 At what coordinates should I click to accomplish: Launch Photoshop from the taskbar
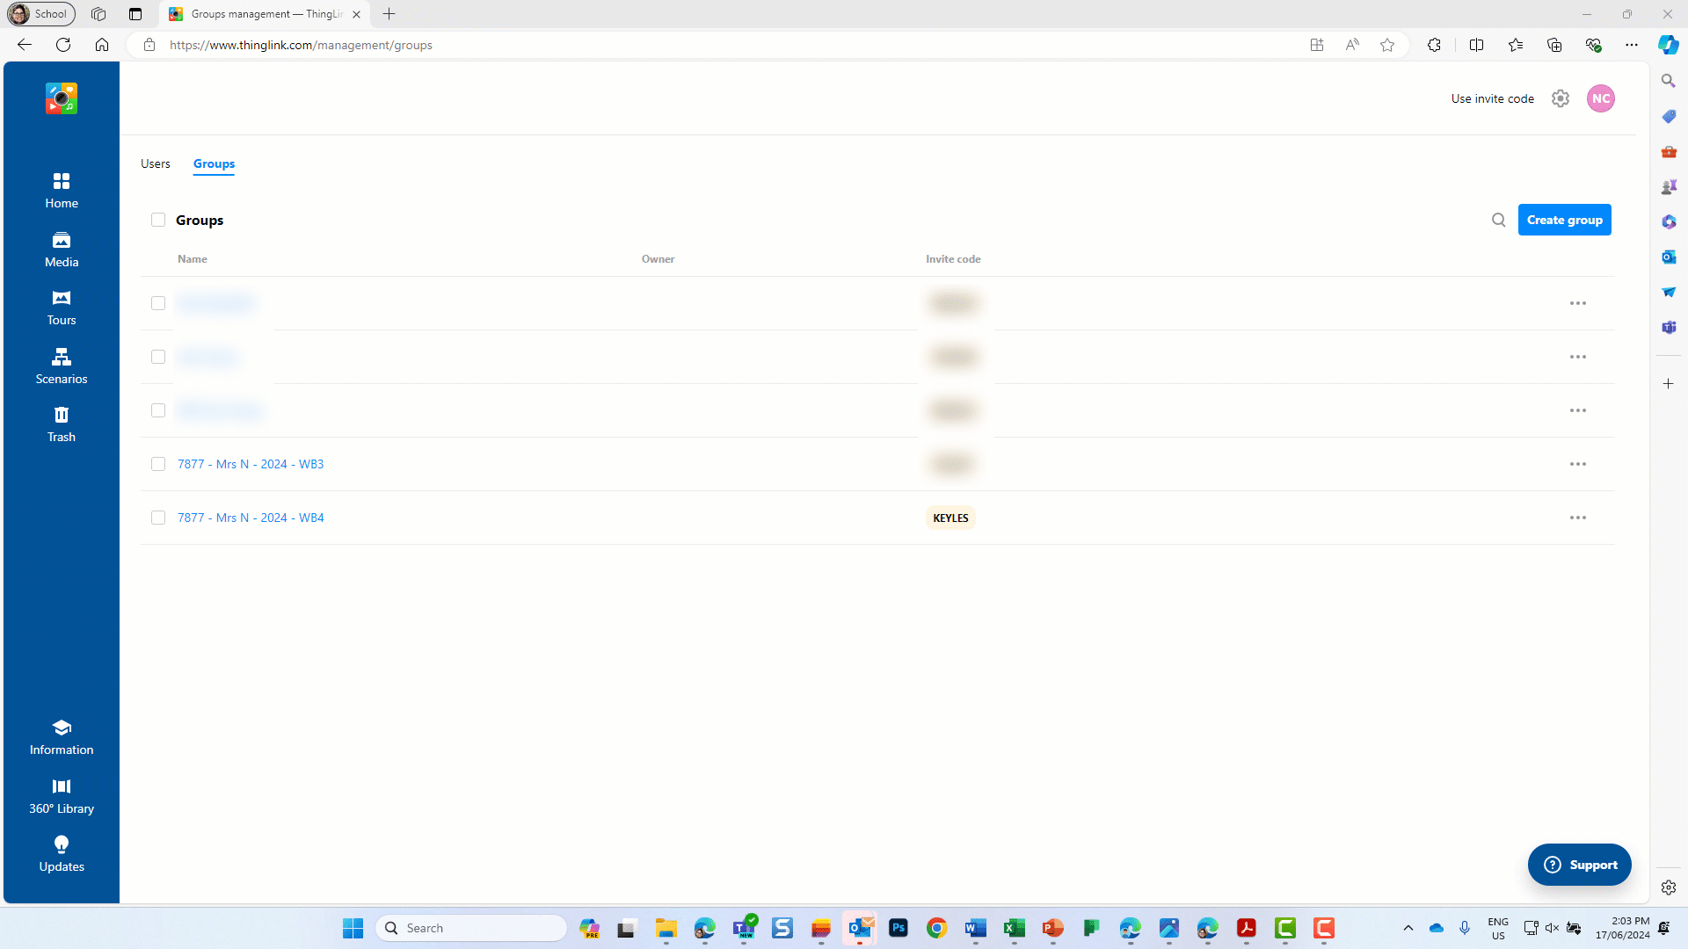tap(899, 928)
